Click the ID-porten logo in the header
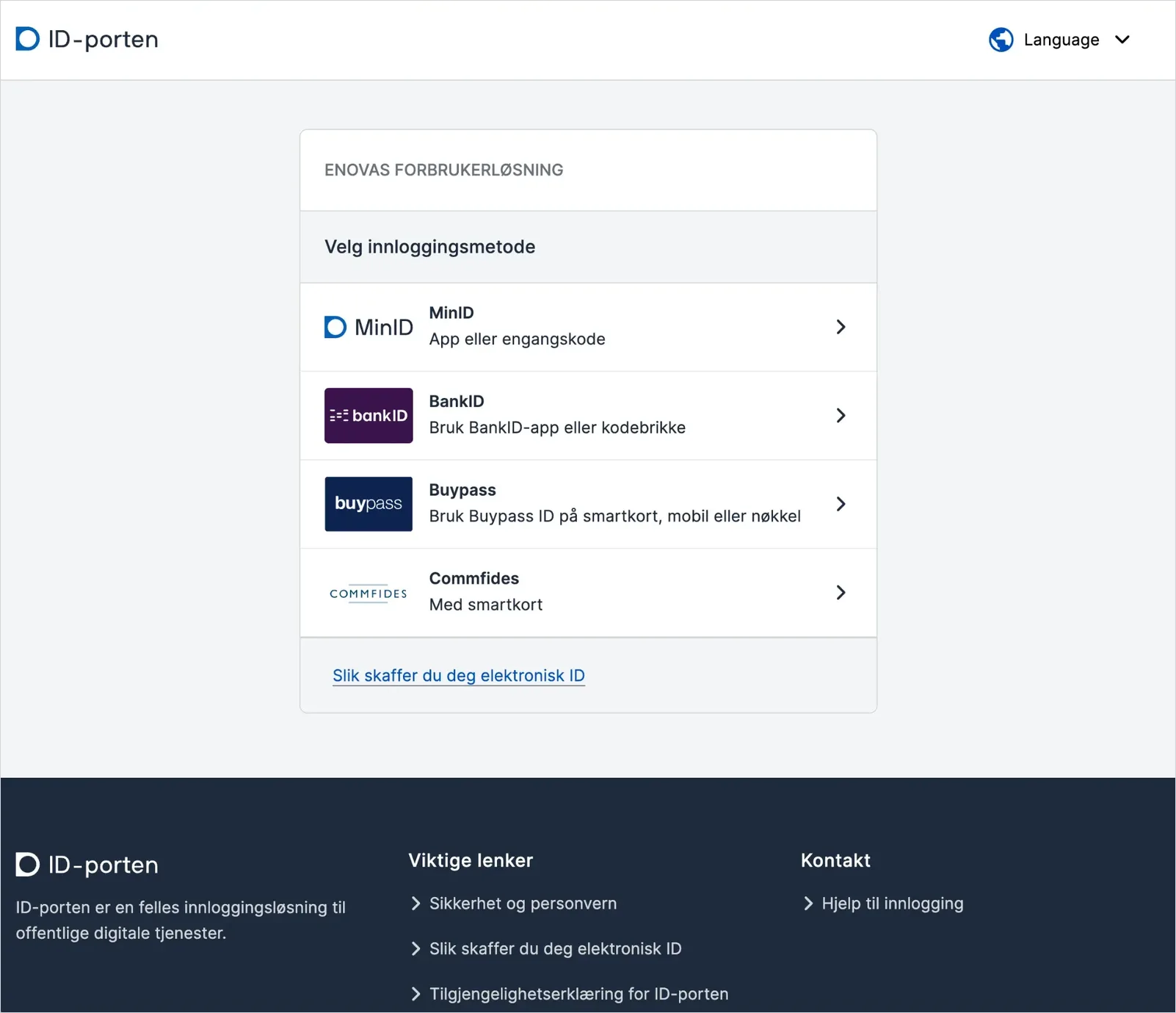Screen dimensions: 1176x1013 click(87, 39)
